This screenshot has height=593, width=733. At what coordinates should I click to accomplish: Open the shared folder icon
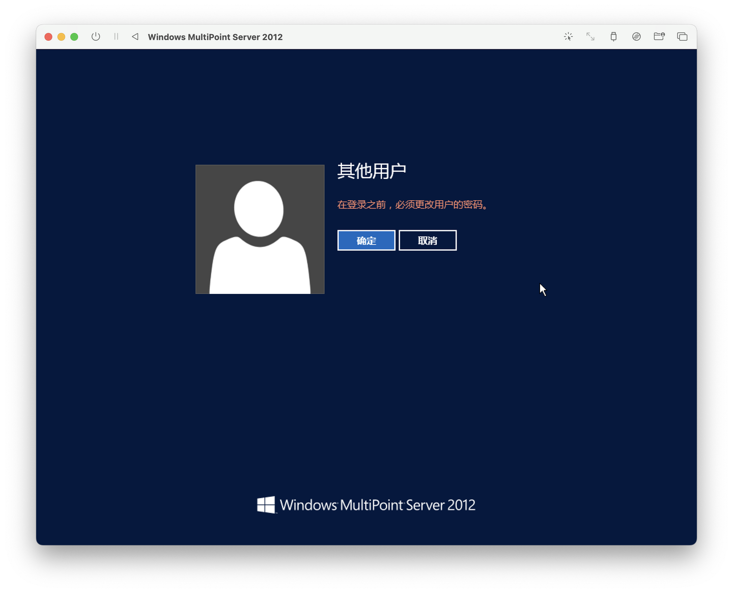(659, 37)
